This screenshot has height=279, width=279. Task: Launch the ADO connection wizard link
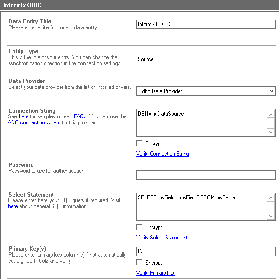tap(34, 123)
